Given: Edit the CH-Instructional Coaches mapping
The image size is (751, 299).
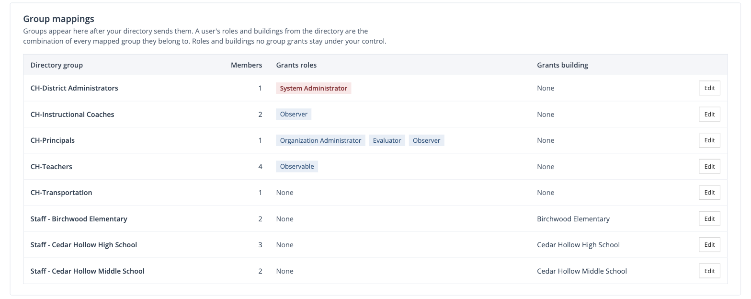Looking at the screenshot, I should pyautogui.click(x=709, y=115).
